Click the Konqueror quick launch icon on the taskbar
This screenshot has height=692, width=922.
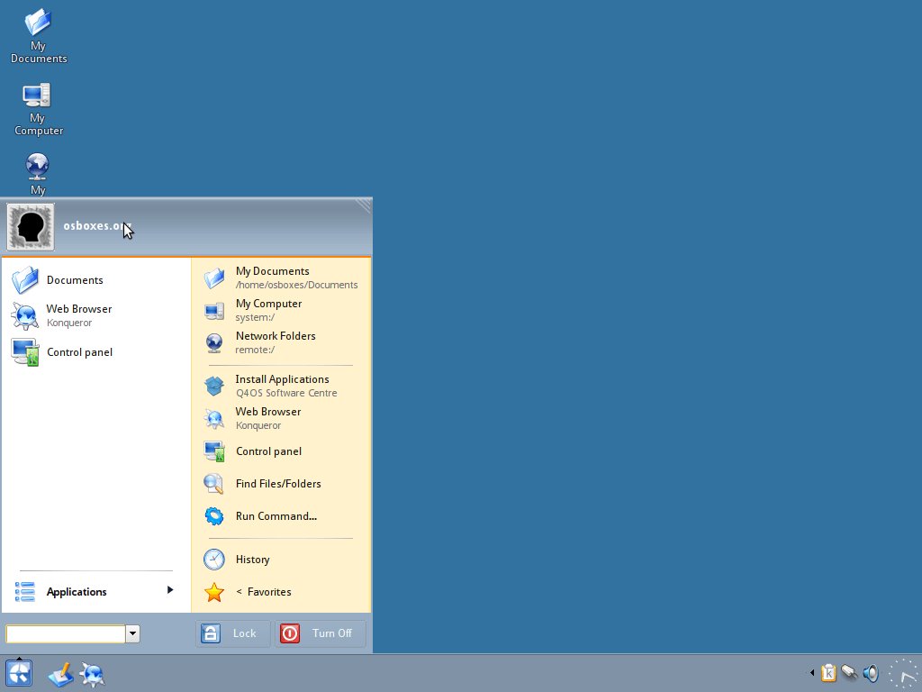click(x=93, y=674)
